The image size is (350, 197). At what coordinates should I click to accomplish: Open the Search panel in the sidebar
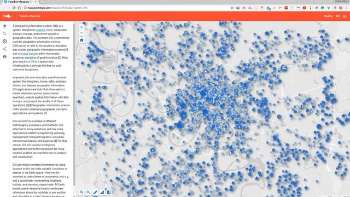[5, 34]
